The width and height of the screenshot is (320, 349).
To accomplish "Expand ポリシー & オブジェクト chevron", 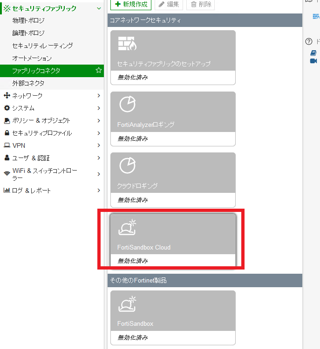I will pyautogui.click(x=99, y=121).
